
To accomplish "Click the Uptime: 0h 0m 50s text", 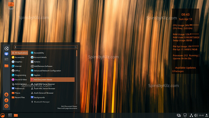I will coord(182,58).
